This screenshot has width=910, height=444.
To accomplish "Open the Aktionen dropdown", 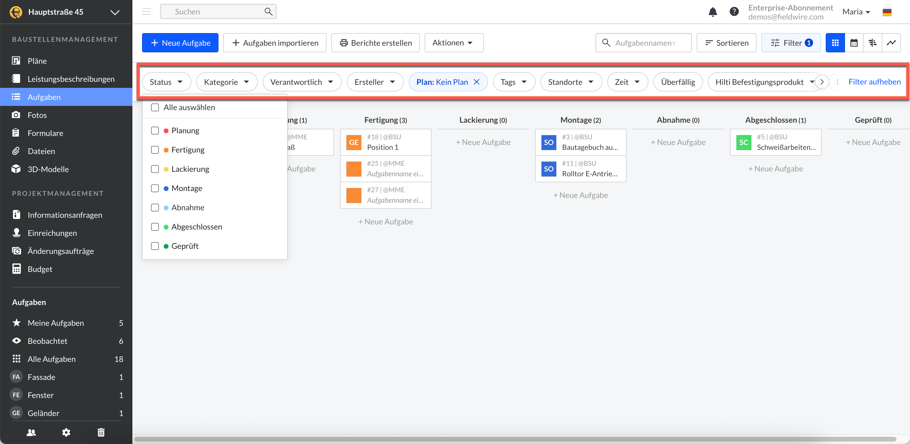I will 453,43.
